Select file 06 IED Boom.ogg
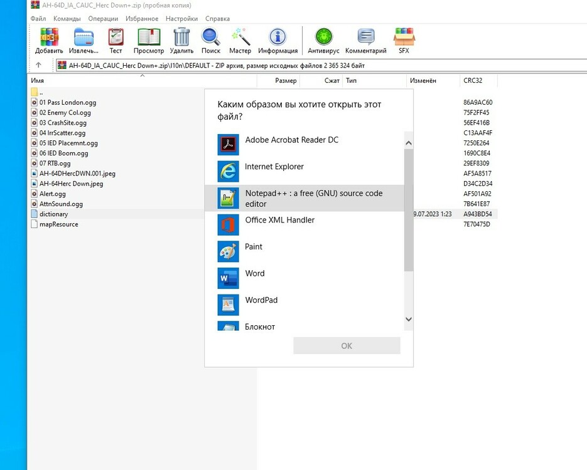The image size is (587, 470). pos(64,153)
